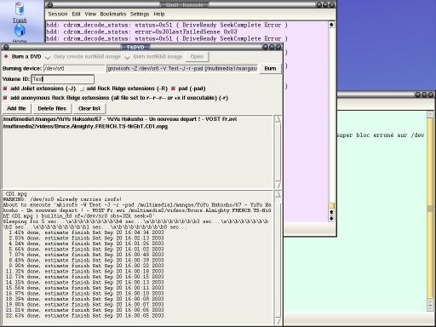Open the Home desktop icon
This screenshot has width=436, height=327.
[x=20, y=33]
